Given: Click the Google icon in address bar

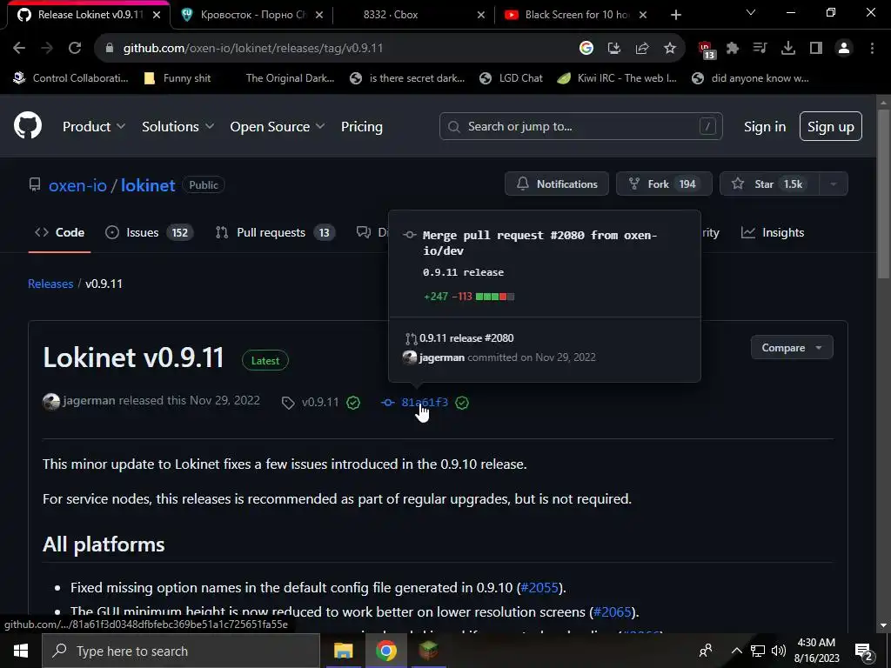Looking at the screenshot, I should (x=586, y=49).
